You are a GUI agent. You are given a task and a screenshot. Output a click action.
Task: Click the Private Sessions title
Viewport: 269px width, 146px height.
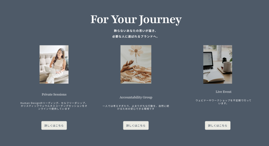(x=54, y=94)
